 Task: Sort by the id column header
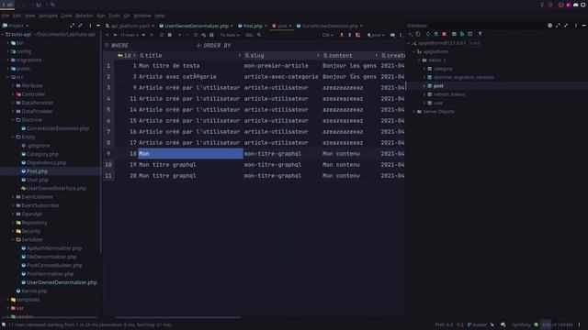coord(127,55)
